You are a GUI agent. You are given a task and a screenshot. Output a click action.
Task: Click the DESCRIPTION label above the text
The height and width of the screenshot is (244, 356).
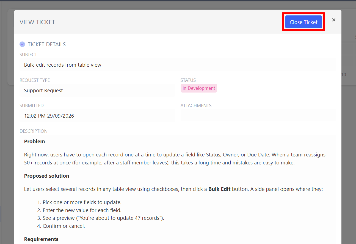pyautogui.click(x=34, y=131)
